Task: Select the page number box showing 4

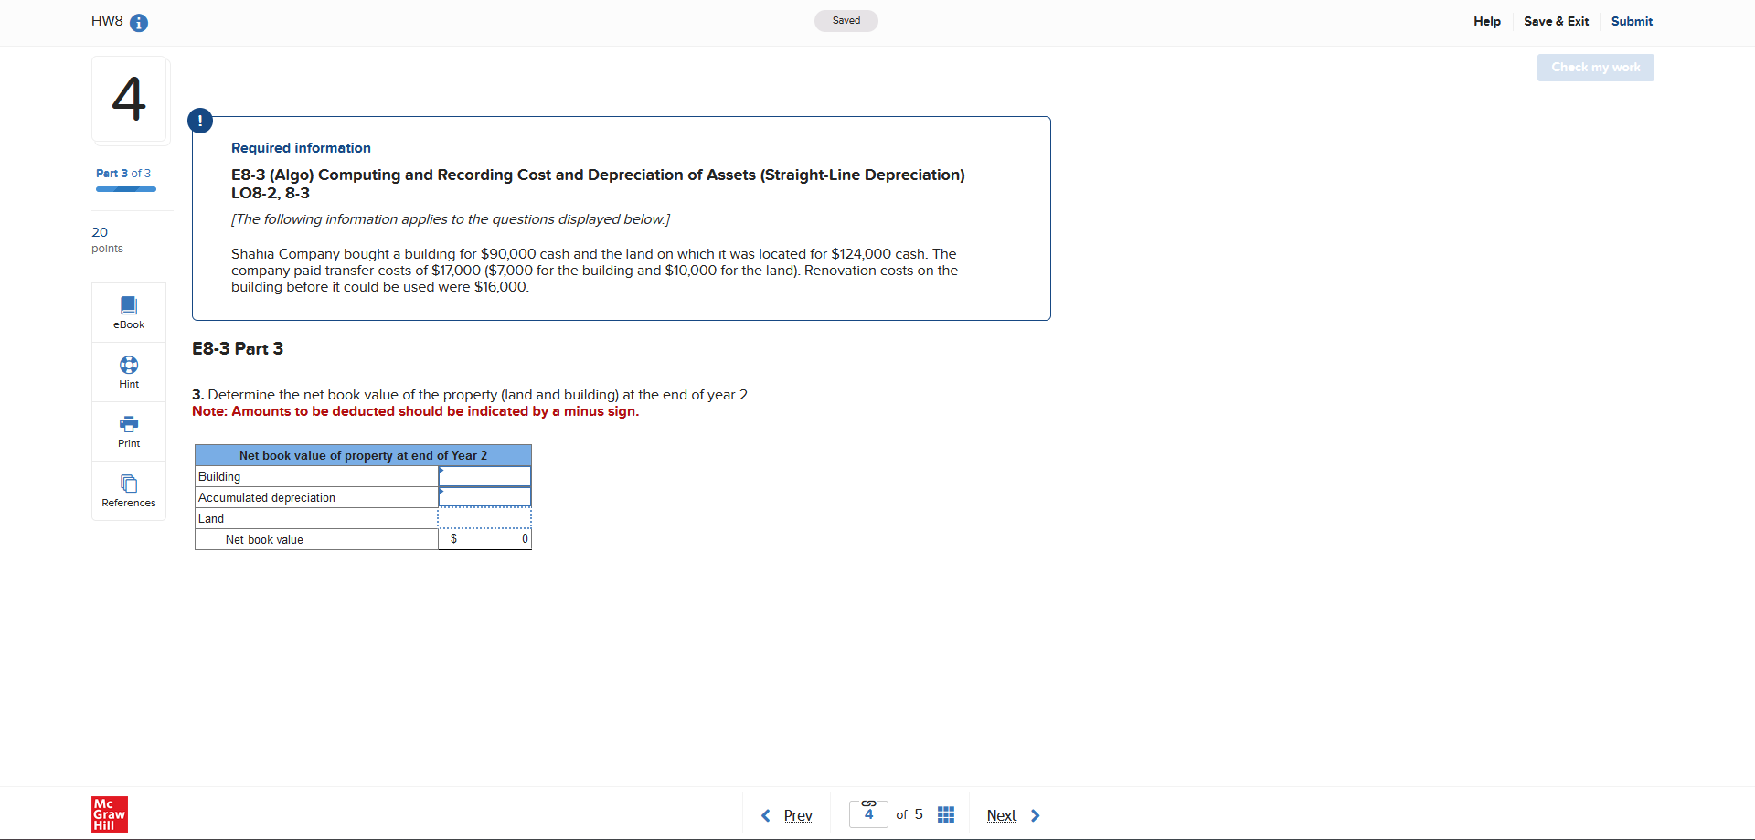Action: [x=867, y=814]
